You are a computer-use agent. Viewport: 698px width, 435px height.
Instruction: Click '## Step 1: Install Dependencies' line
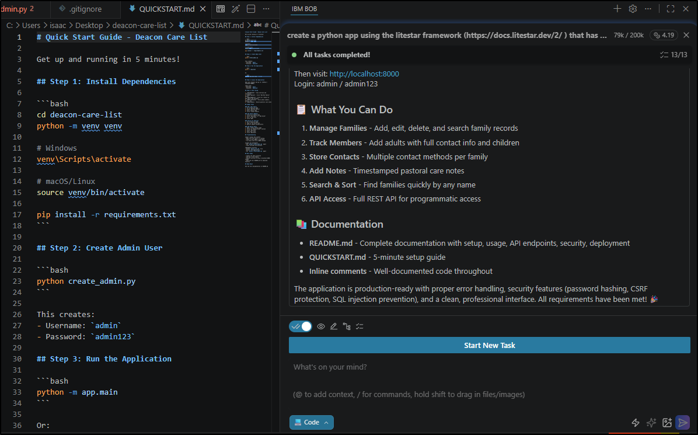tap(106, 82)
